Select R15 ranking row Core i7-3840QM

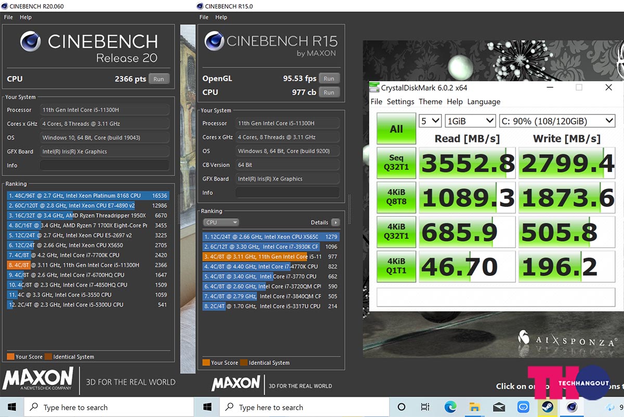coord(271,296)
